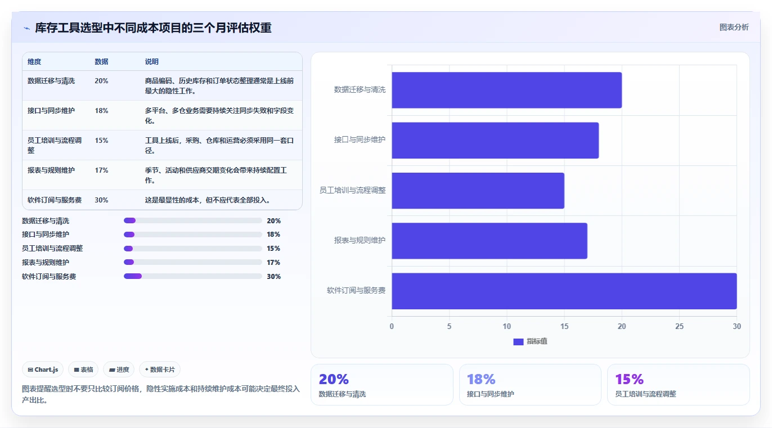Click the 报表与规则维护 progress bar
This screenshot has width=772, height=428.
[193, 262]
